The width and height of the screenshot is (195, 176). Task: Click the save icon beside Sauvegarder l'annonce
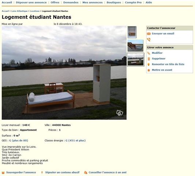(3, 172)
